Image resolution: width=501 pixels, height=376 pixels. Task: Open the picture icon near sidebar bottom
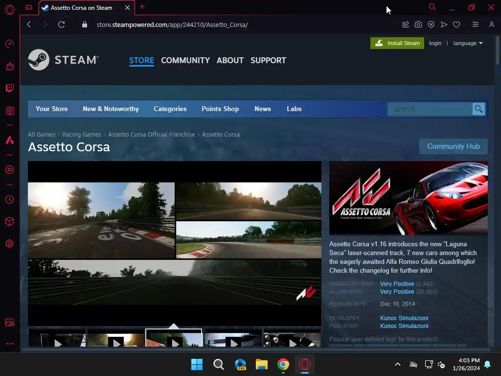click(10, 322)
